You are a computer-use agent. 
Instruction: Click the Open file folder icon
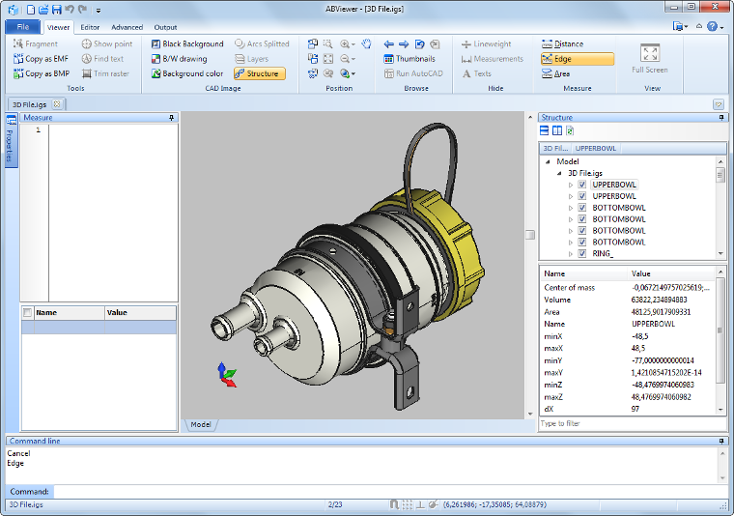[x=43, y=9]
